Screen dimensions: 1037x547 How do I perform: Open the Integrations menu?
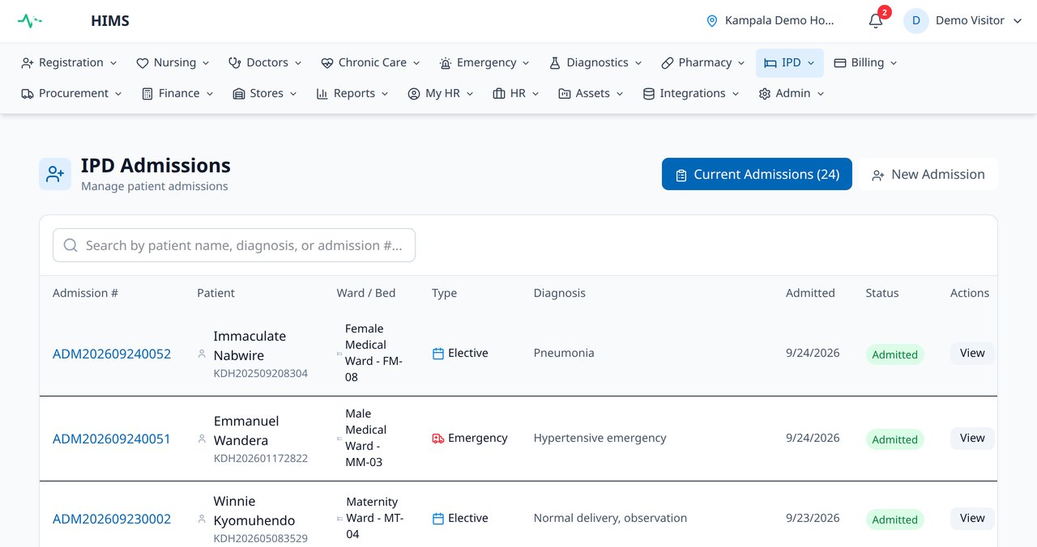[x=691, y=94]
